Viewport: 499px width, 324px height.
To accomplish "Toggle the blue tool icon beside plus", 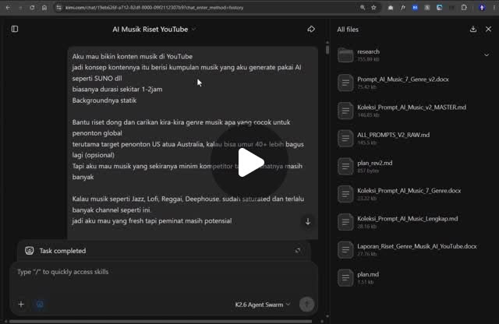I will tap(40, 305).
